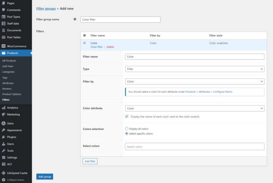Click the Settings sliders icon
Image resolution: width=273 pixels, height=183 pixels.
coord(3,157)
